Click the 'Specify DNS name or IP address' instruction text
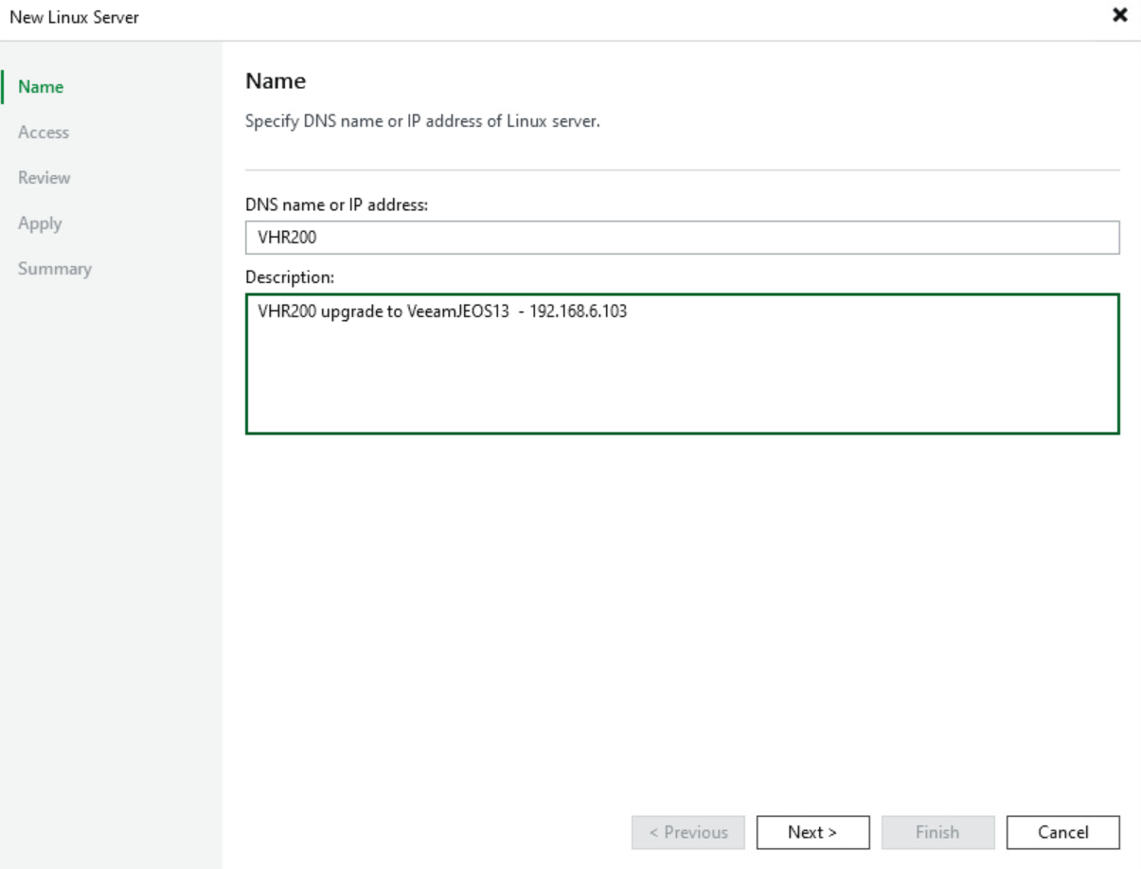This screenshot has height=869, width=1141. 422,122
